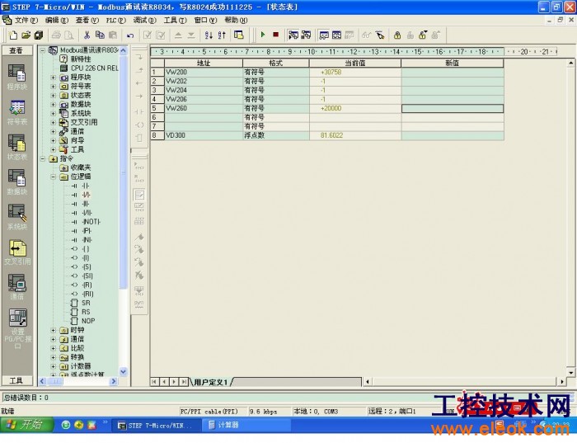Switch to 计算器 taskbar window
Viewport: 577px width, 443px height.
246,425
